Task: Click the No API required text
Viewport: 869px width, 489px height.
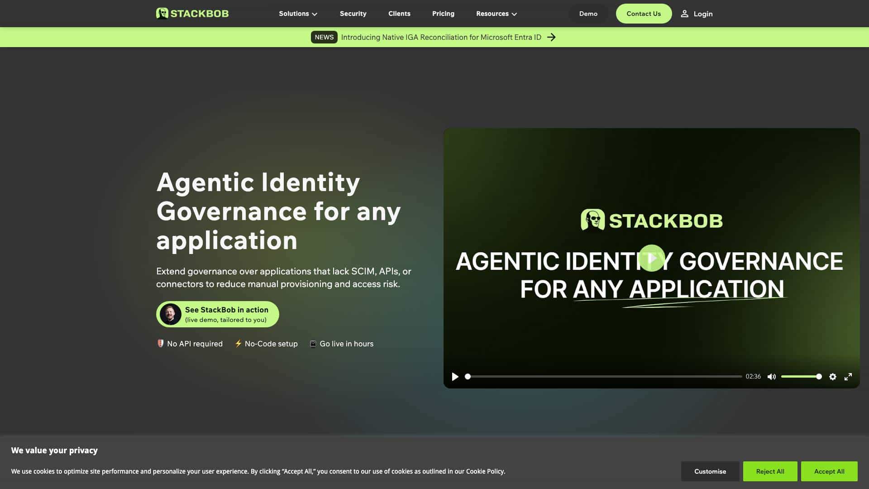Action: tap(195, 344)
